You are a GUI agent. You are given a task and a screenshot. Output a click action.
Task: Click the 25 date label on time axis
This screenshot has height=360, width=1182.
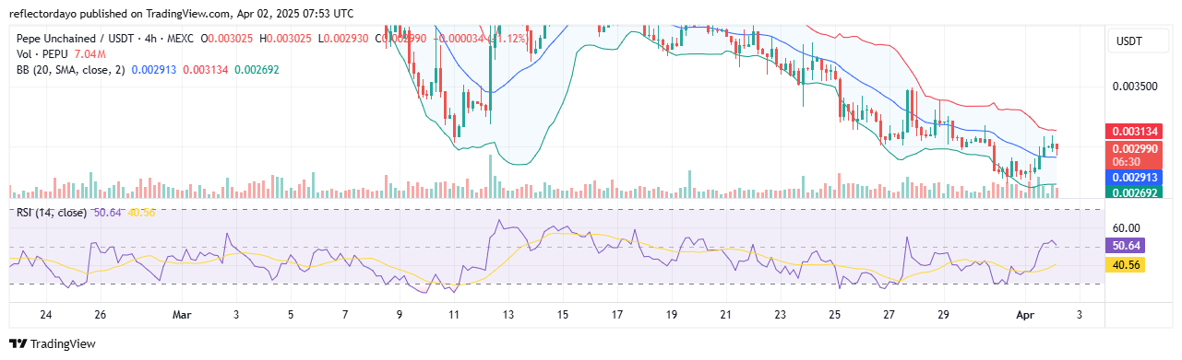tap(835, 315)
